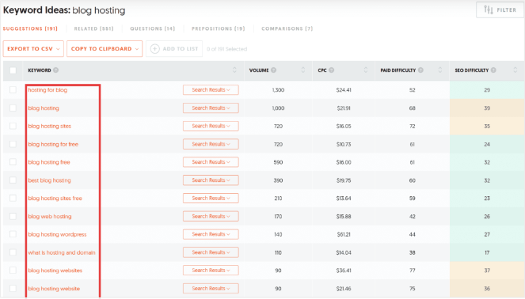Switch to Comparisons (7) tab
The height and width of the screenshot is (299, 525).
[287, 28]
